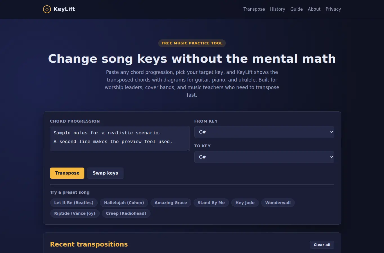The width and height of the screenshot is (384, 253).
Task: Grab the text area resize handle
Action: point(188,150)
